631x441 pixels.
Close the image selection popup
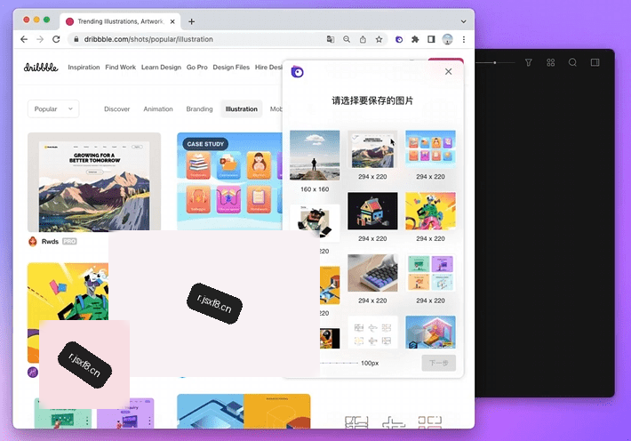pyautogui.click(x=448, y=71)
